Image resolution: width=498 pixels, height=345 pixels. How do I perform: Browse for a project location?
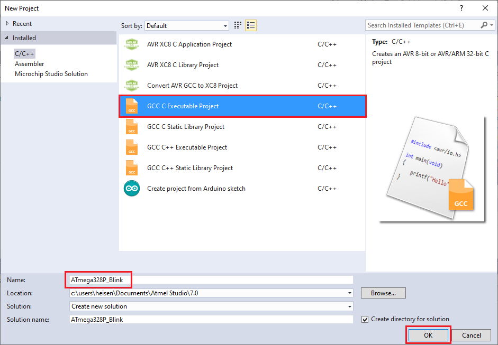[383, 293]
